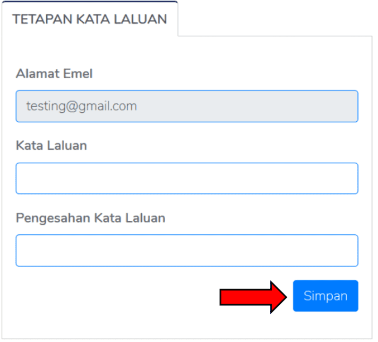Viewport: 378px width, 342px height.
Task: Focus the Pengesahan Kata Laluan input field
Action: pyautogui.click(x=187, y=250)
